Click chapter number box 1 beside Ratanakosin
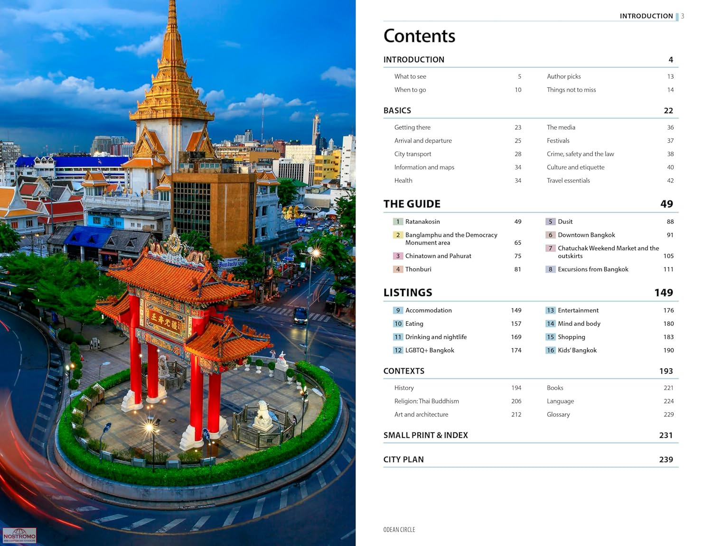 398,222
